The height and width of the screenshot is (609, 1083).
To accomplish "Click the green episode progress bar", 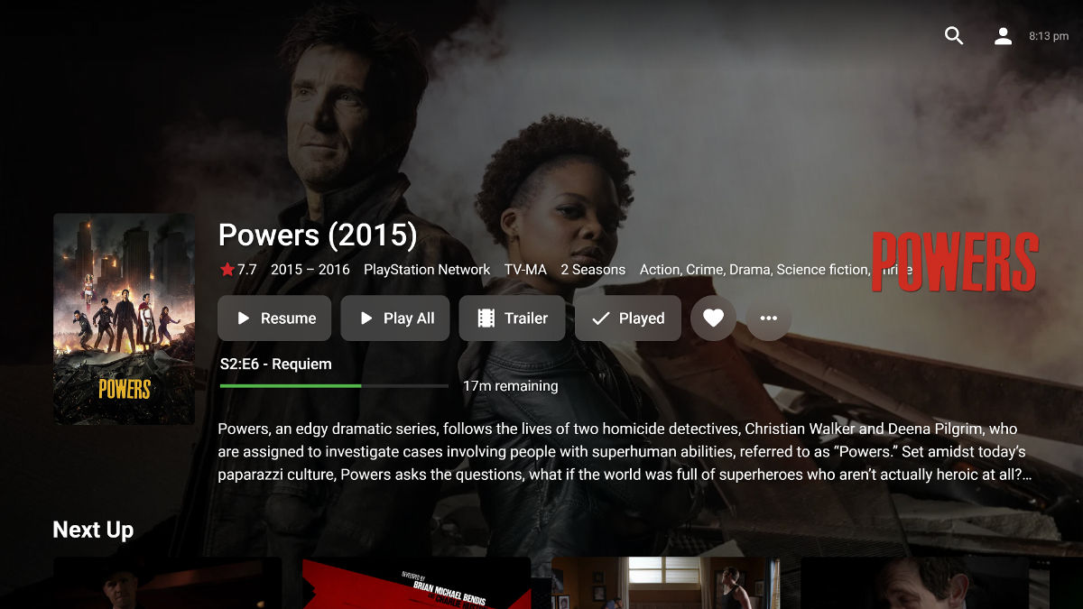I will 334,386.
